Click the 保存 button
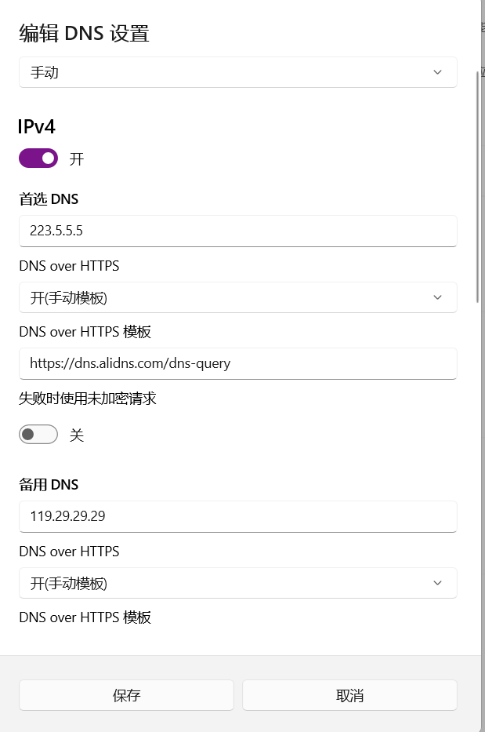Image resolution: width=485 pixels, height=732 pixels. pyautogui.click(x=126, y=695)
